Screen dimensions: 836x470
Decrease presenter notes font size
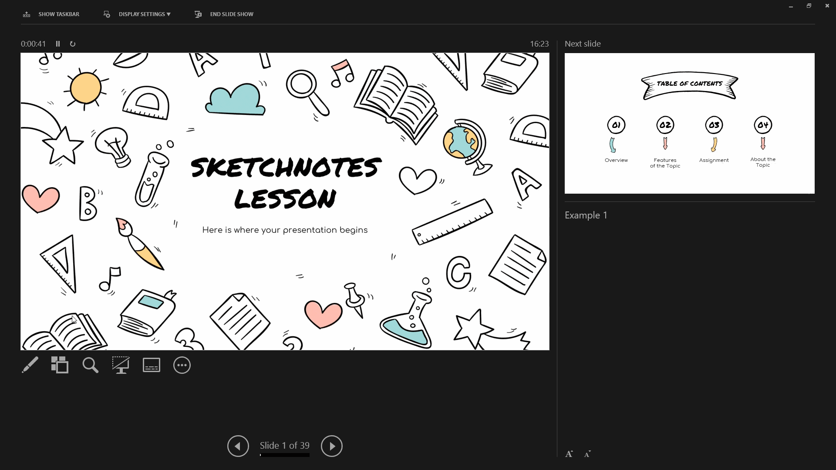click(x=587, y=454)
